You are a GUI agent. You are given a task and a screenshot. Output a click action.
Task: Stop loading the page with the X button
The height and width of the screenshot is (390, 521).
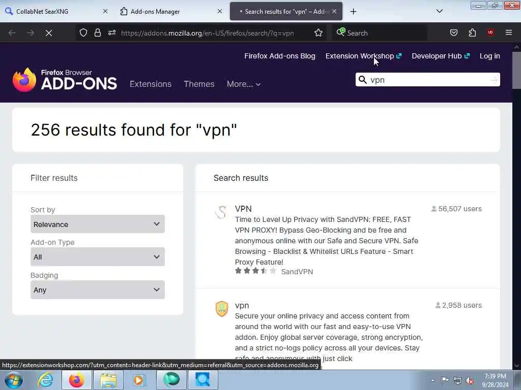pyautogui.click(x=49, y=33)
